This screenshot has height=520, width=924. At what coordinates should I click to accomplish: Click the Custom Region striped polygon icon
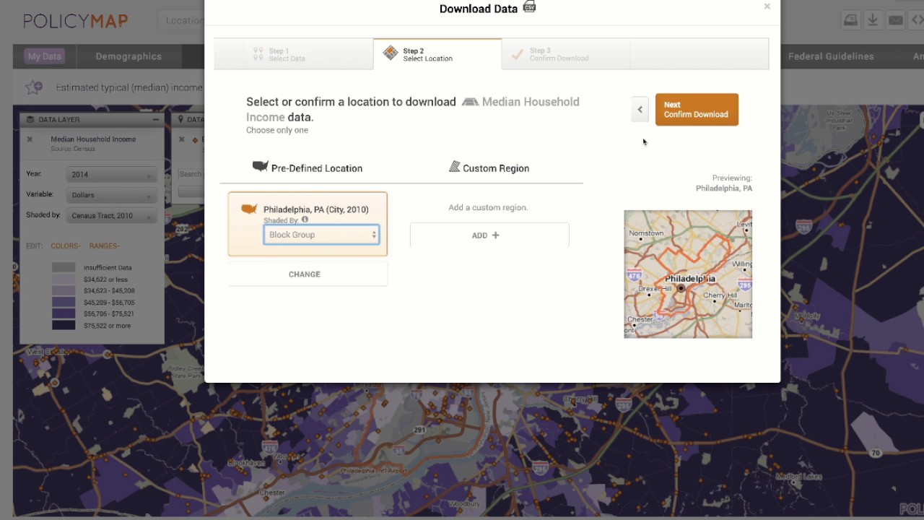[454, 167]
